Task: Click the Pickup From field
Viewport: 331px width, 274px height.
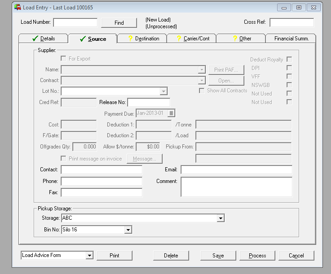Action: coord(243,147)
